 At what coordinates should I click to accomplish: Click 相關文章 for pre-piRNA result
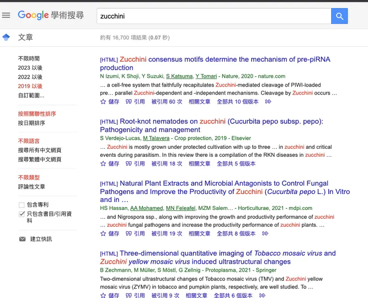click(x=199, y=101)
